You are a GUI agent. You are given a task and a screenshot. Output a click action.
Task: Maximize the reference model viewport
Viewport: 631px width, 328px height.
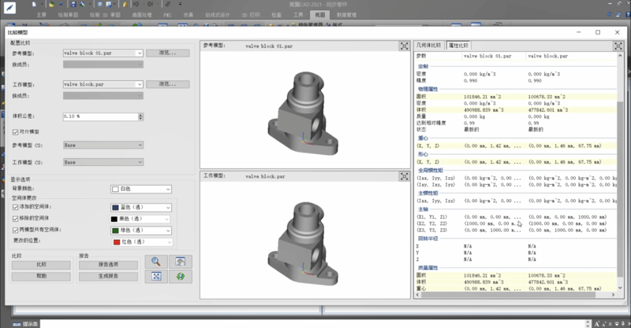click(x=403, y=45)
